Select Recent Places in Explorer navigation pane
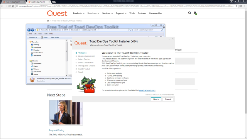Screen dimensions: 247x139 click(x=37, y=53)
